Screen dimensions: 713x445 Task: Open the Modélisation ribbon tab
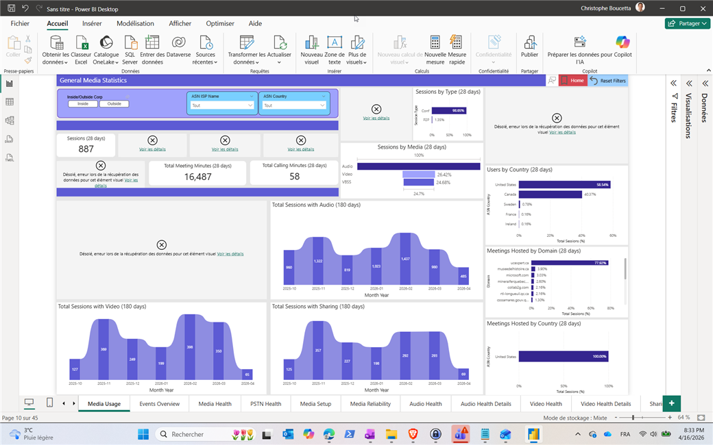click(x=135, y=23)
